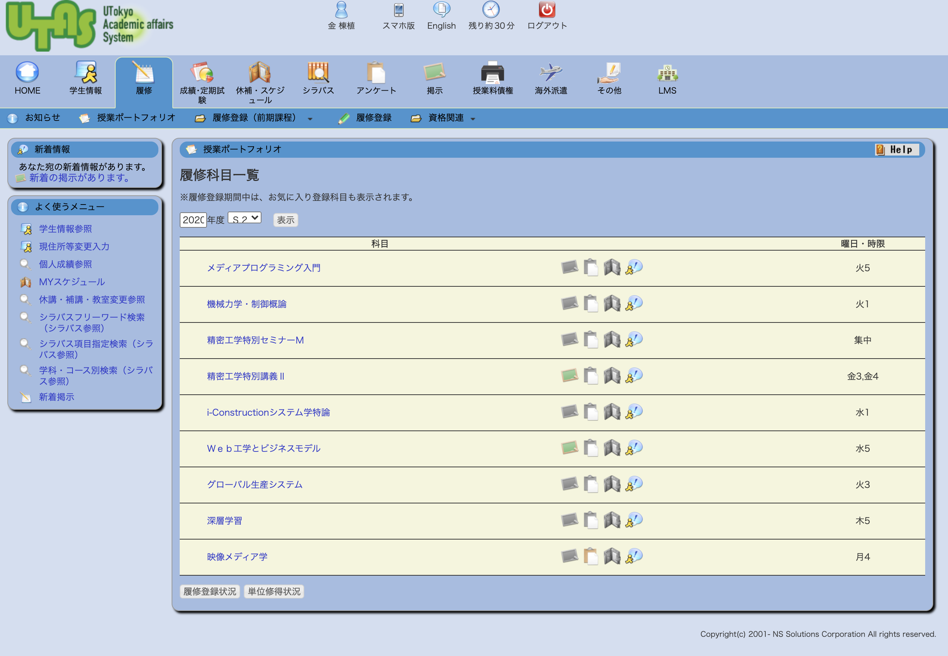Open the シラバス (syllabus) icon

click(x=318, y=72)
